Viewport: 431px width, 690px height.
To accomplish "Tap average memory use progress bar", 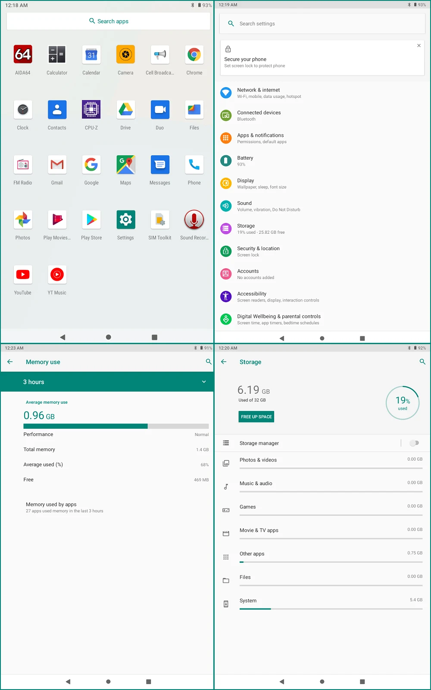I will click(116, 426).
